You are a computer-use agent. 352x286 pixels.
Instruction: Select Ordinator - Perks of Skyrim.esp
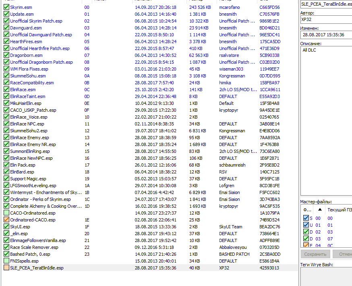(40, 199)
